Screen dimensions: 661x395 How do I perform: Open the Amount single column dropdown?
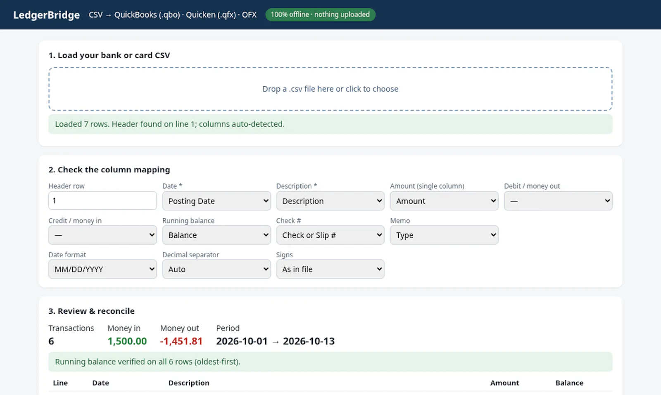pos(444,201)
